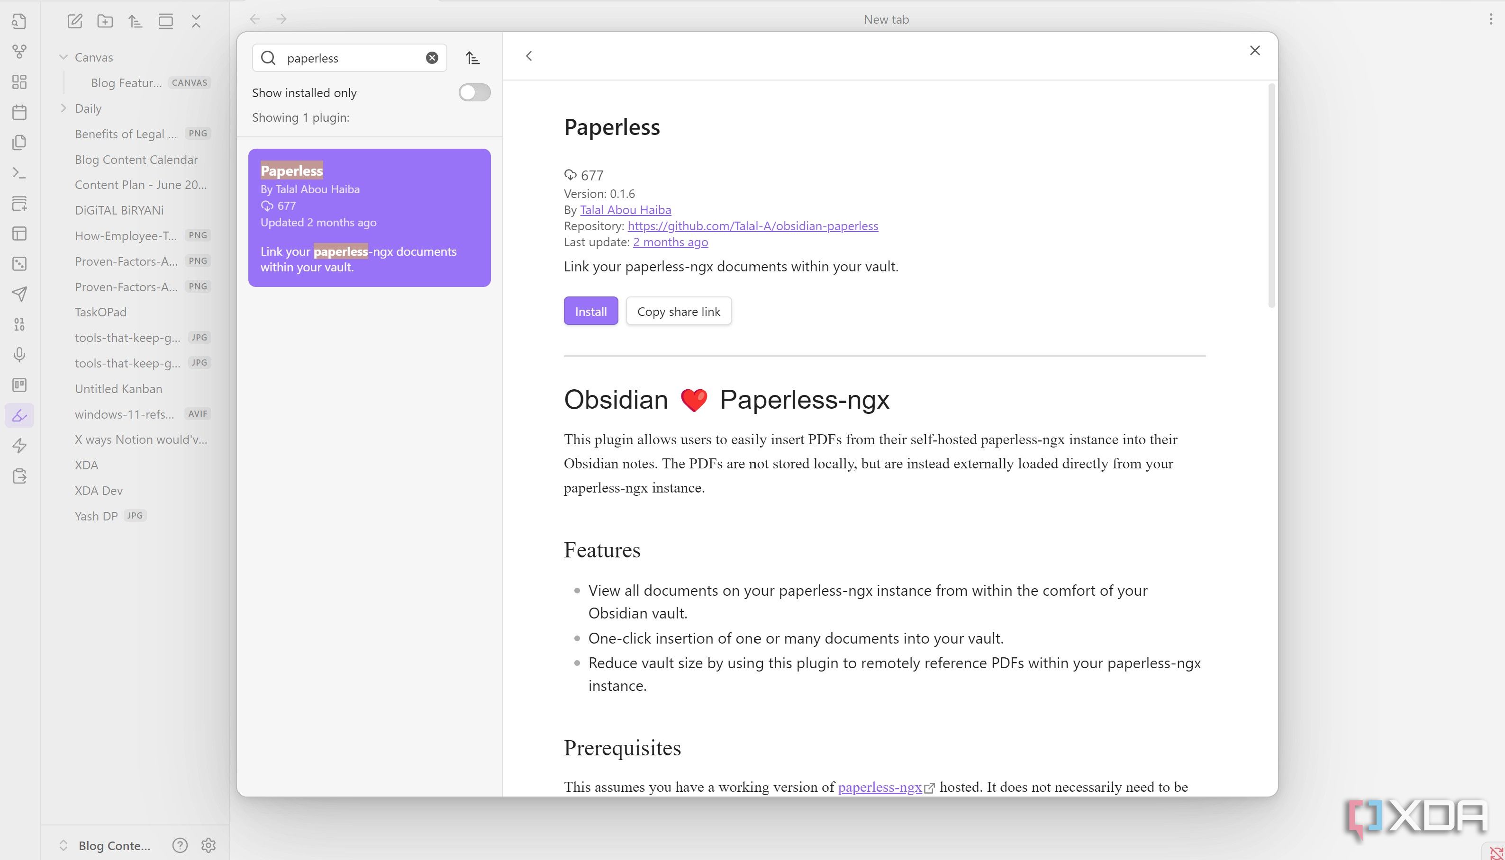This screenshot has width=1505, height=860.
Task: Open the TaskOPad note
Action: pos(100,312)
